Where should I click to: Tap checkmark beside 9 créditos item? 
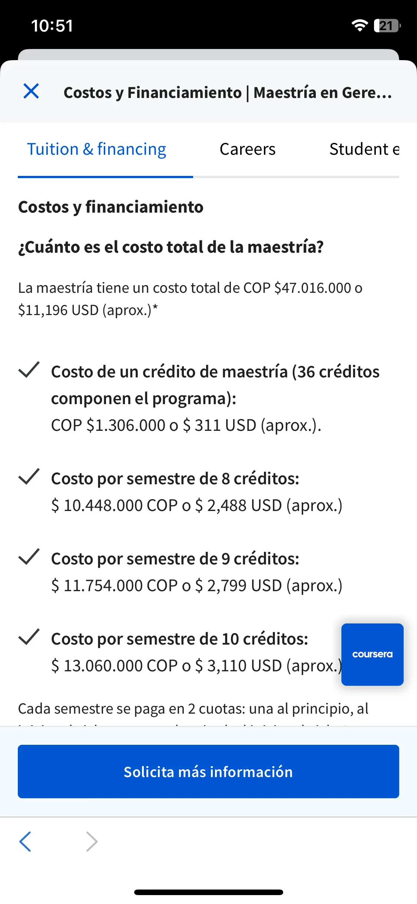click(x=29, y=557)
